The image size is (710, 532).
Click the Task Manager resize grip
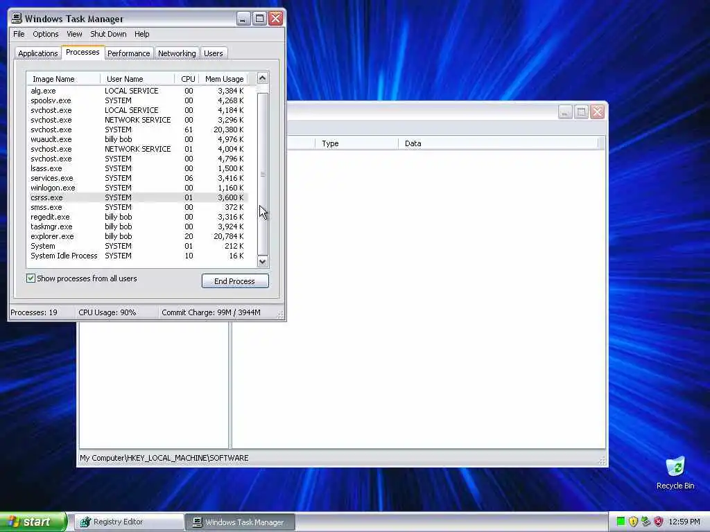coord(280,315)
